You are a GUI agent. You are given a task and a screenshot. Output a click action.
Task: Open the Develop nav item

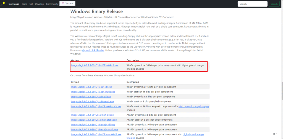point(39,4)
